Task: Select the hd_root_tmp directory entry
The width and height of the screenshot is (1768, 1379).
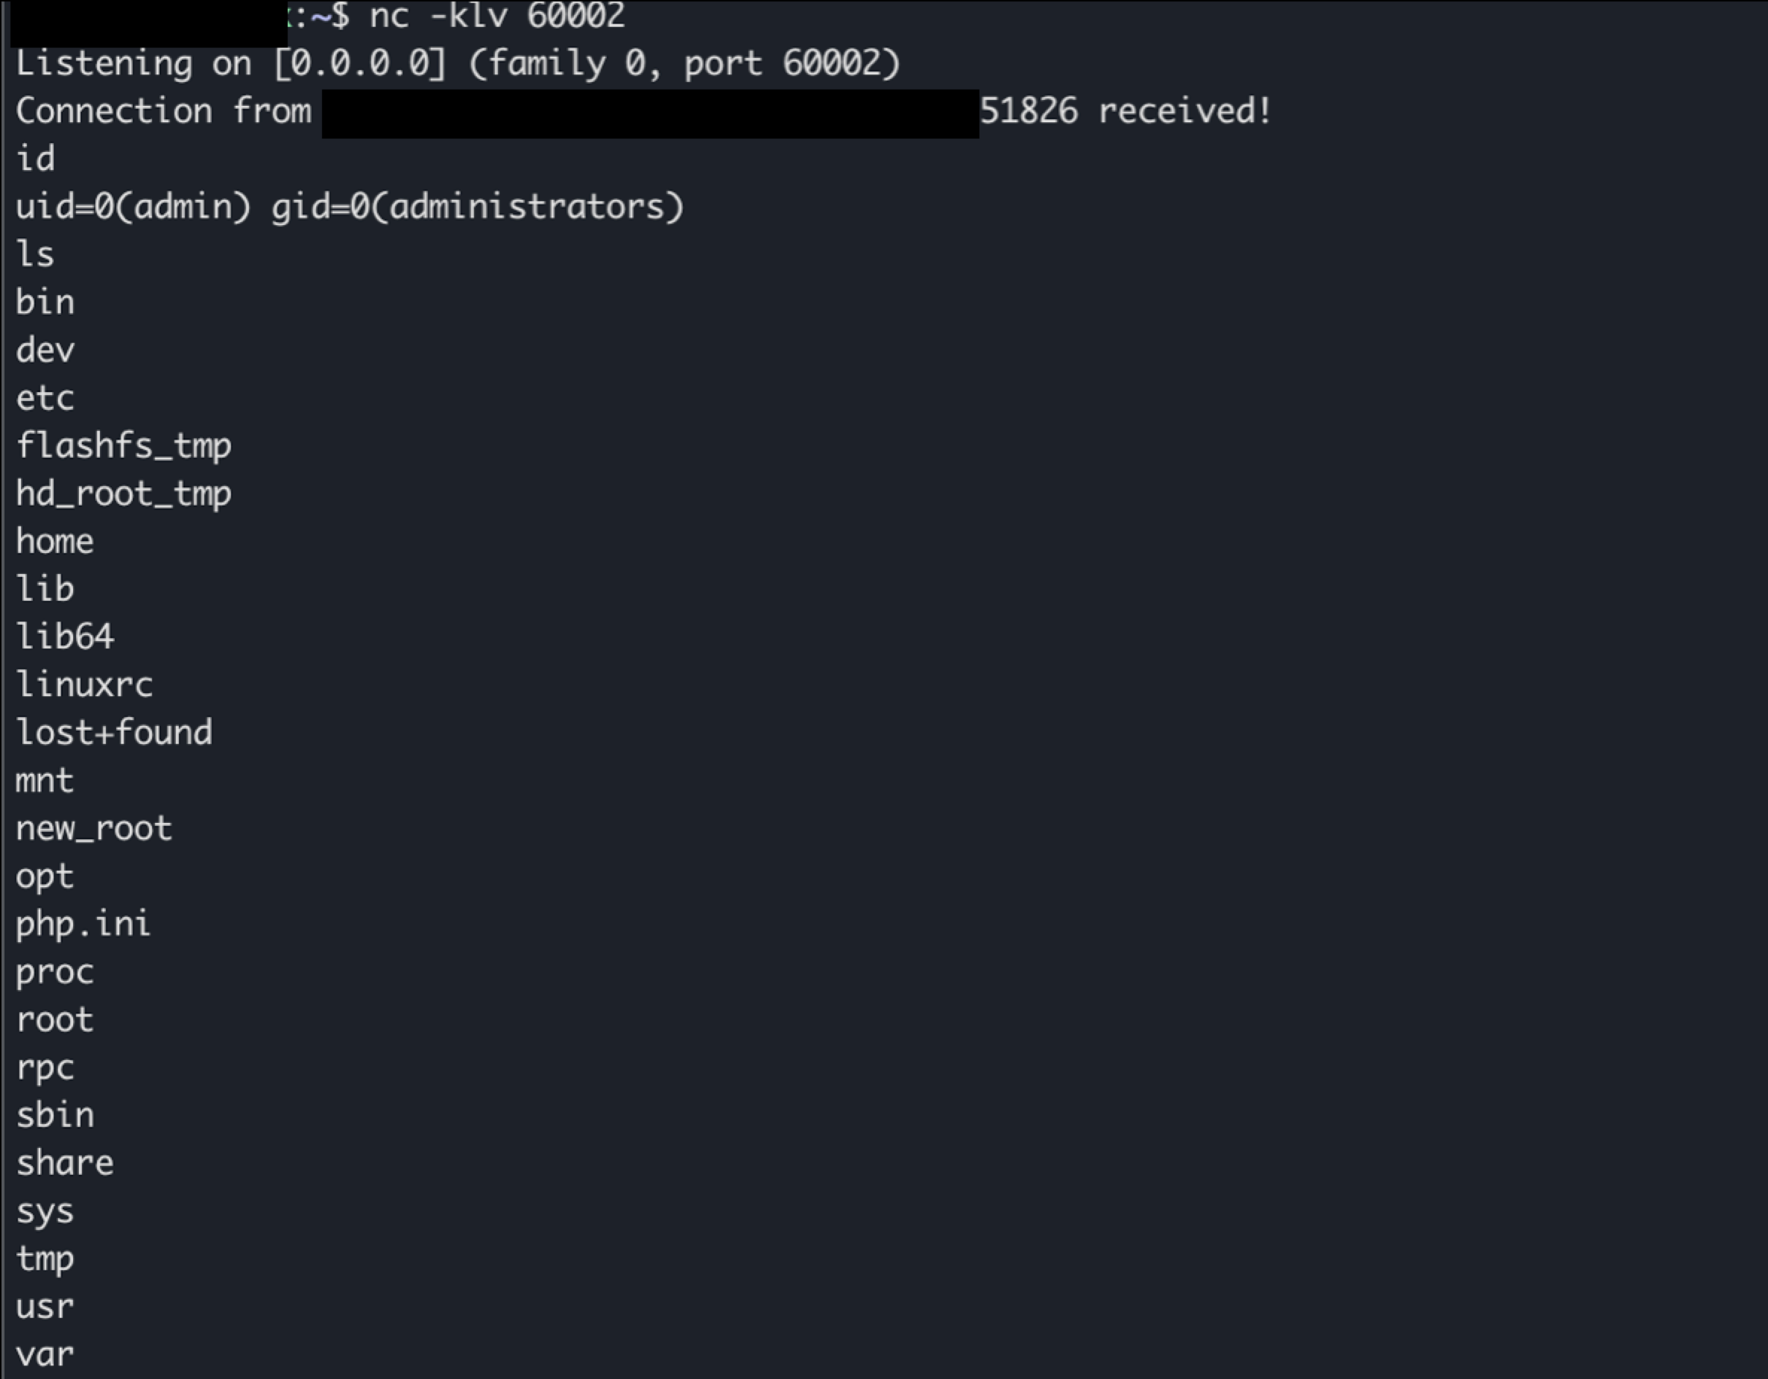Action: point(124,493)
